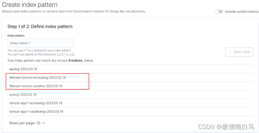Select the syslog-2023.03.16 index row

[x=23, y=95]
